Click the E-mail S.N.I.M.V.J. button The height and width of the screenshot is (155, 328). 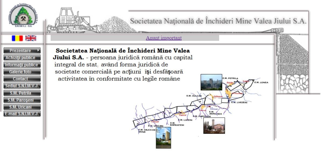coord(22,114)
